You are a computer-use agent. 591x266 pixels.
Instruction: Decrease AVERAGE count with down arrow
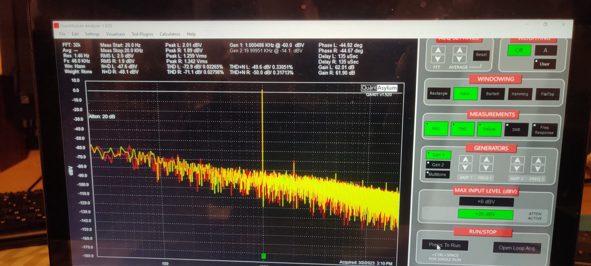tap(459, 59)
